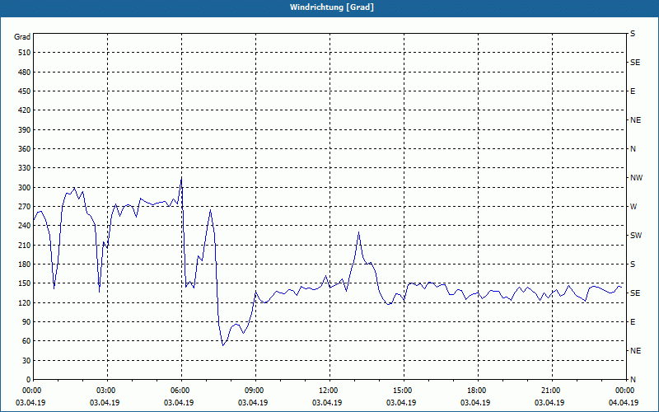Click the 60 y-axis tick label

[26, 341]
